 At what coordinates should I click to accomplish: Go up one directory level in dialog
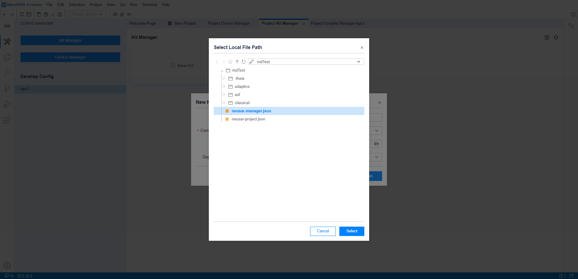(237, 62)
